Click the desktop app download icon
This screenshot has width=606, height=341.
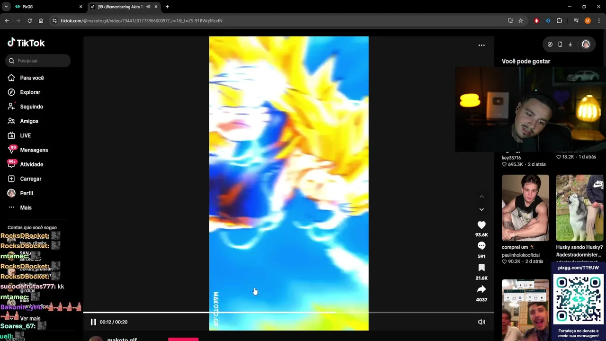click(x=570, y=45)
